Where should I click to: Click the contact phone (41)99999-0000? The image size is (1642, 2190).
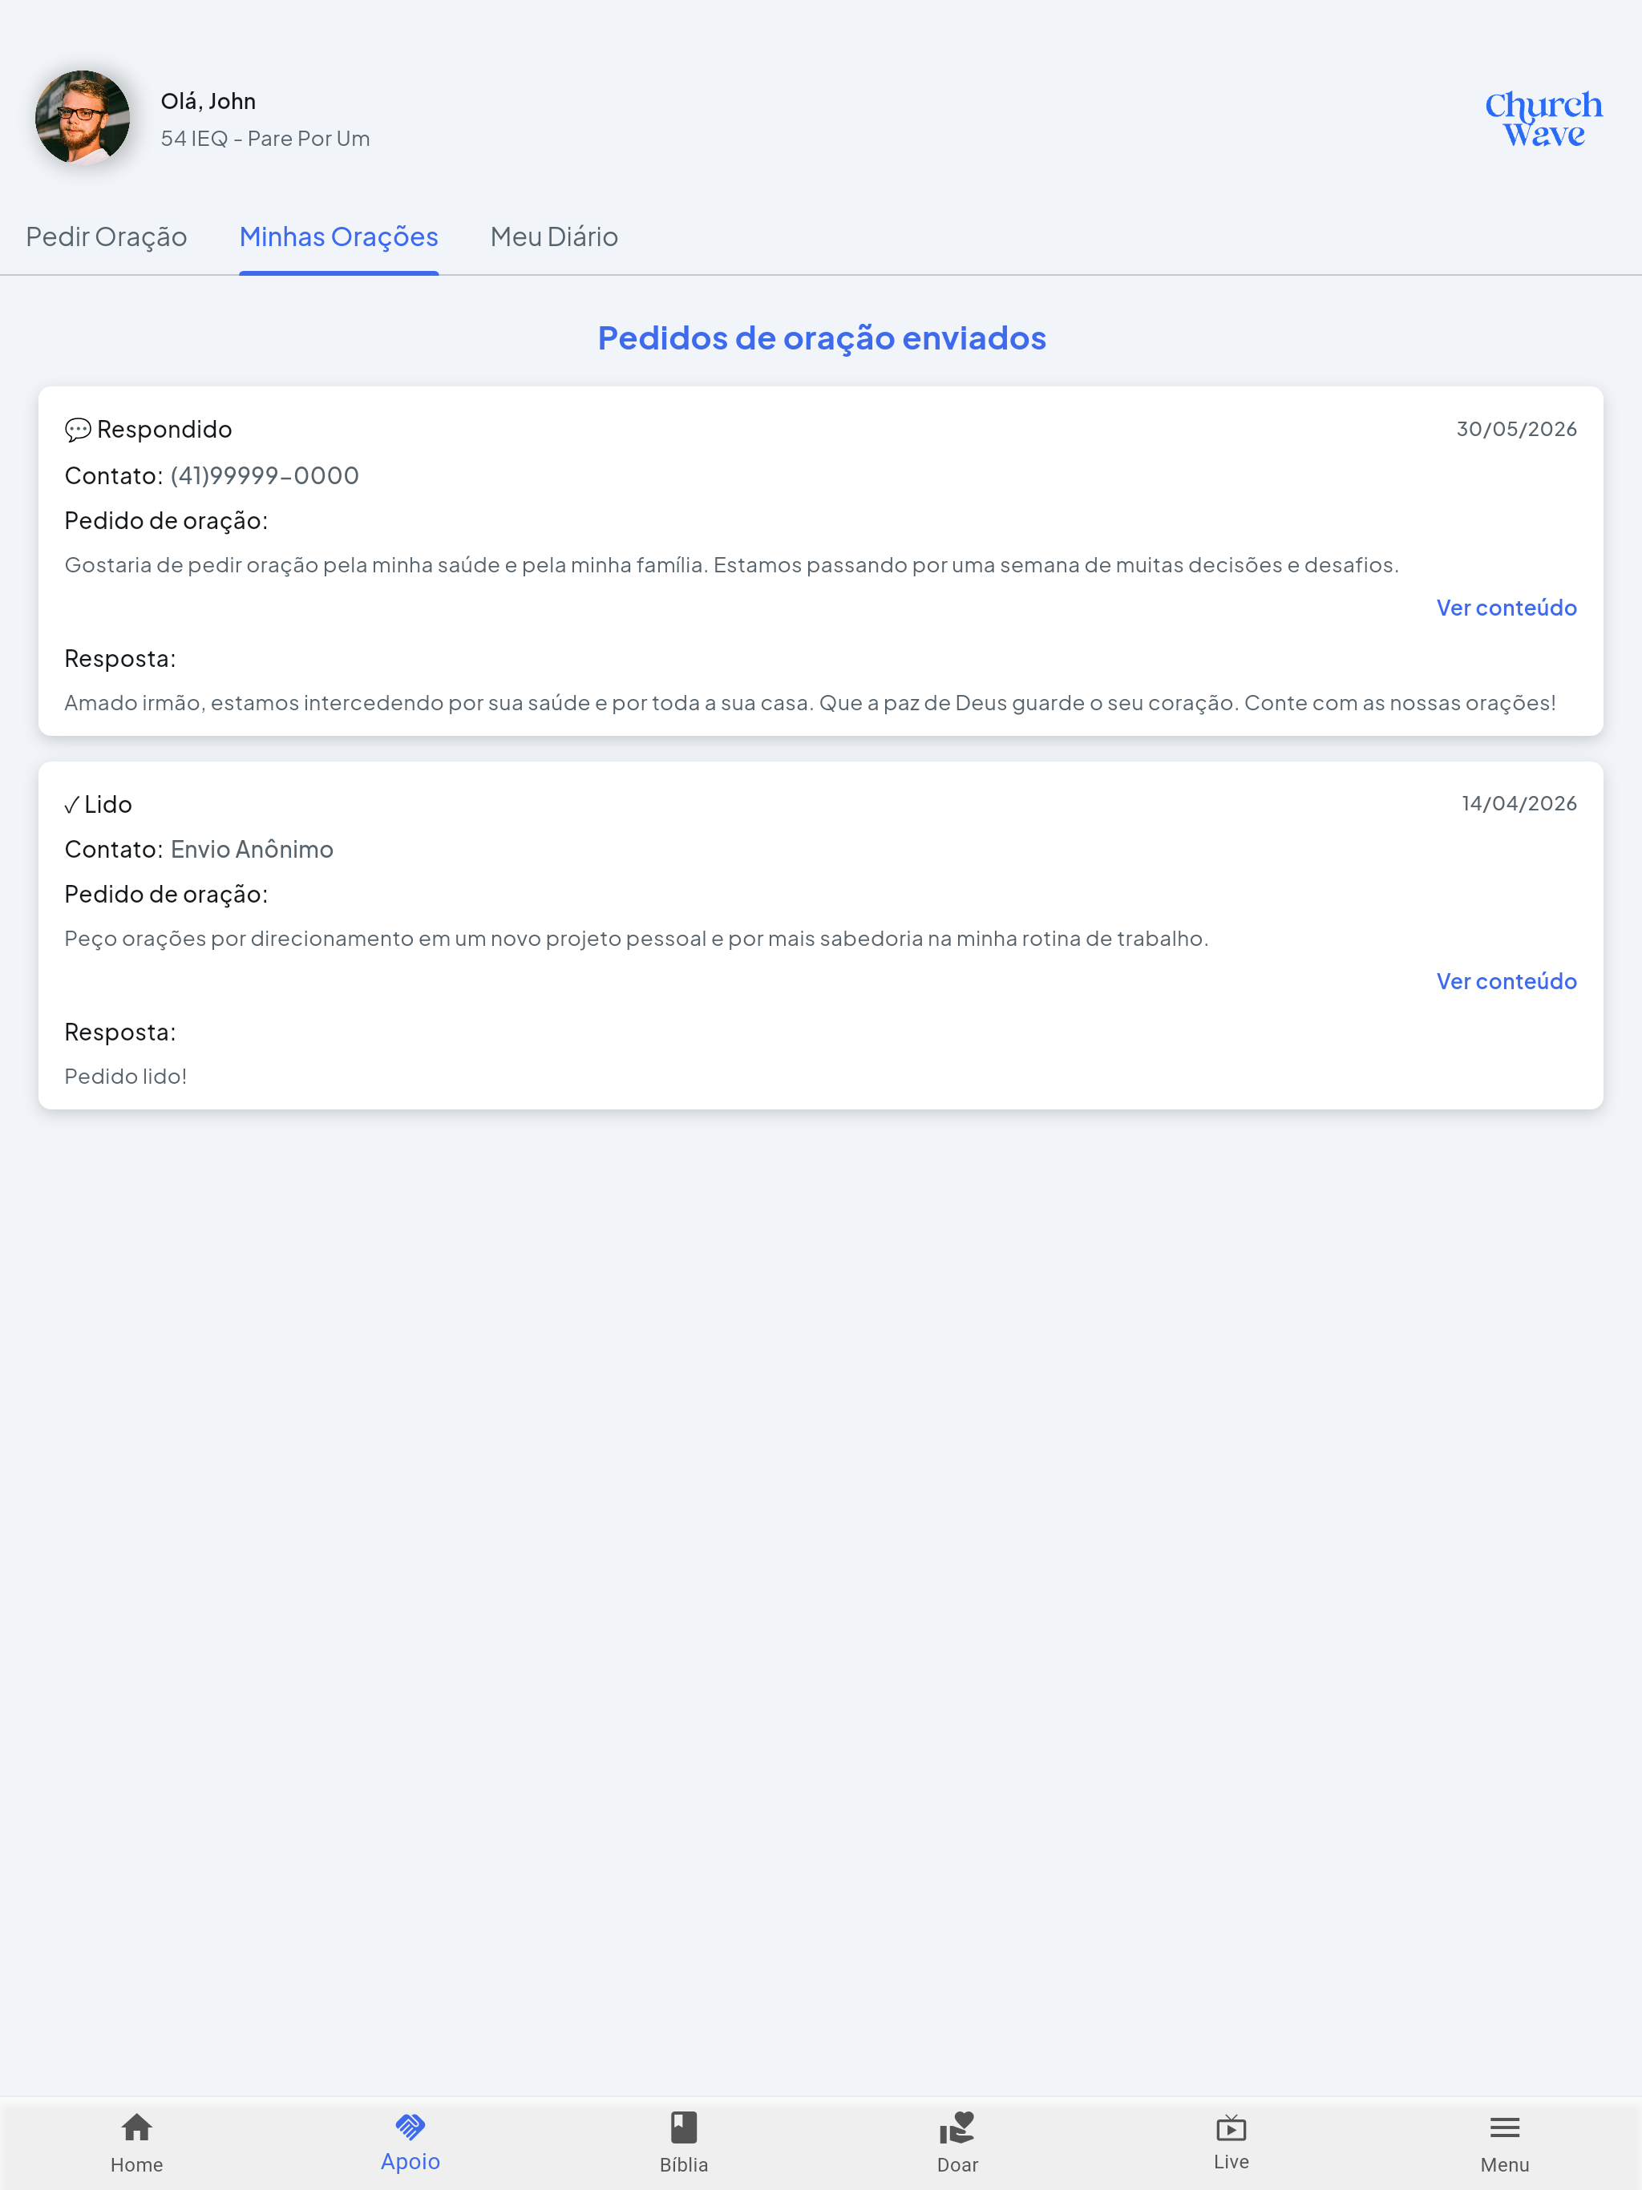(265, 476)
